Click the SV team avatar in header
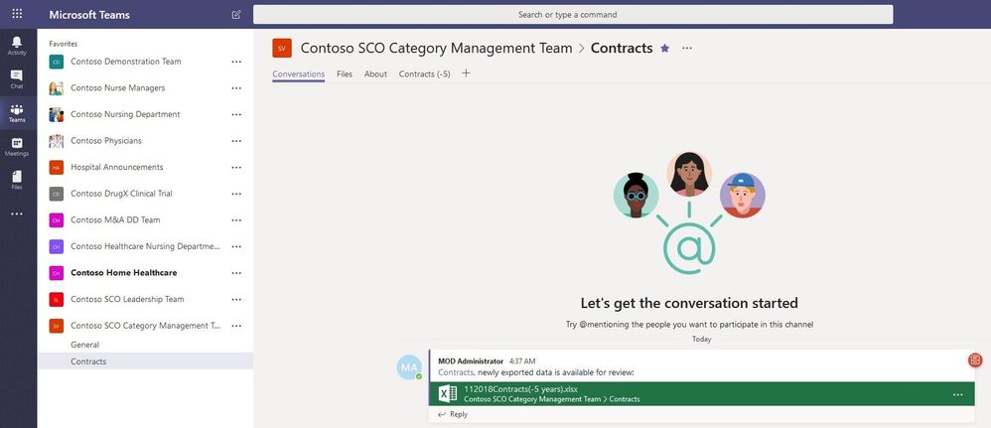Screen dimensions: 991x428 [x=282, y=48]
